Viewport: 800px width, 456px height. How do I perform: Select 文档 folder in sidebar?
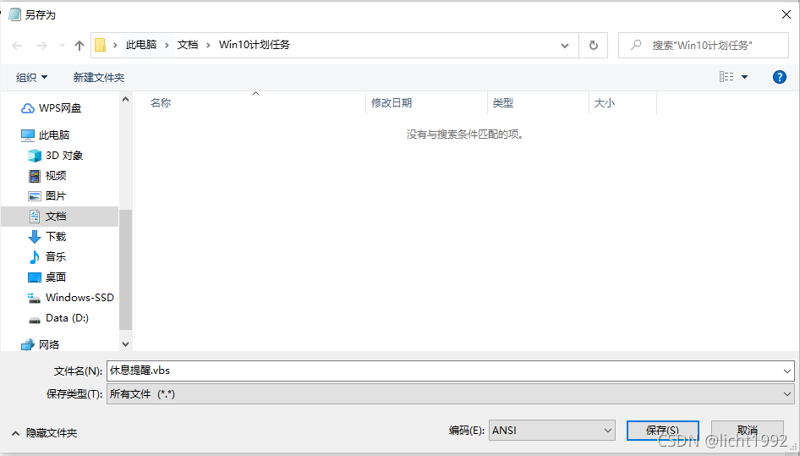coord(60,217)
